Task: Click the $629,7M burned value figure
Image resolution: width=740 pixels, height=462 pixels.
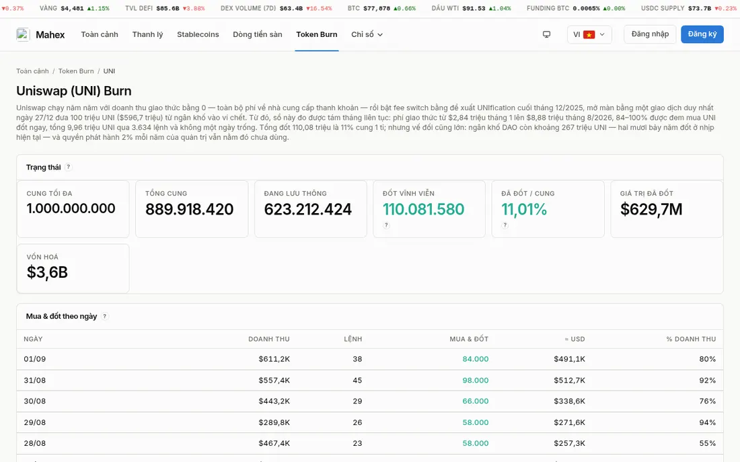Action: tap(651, 209)
